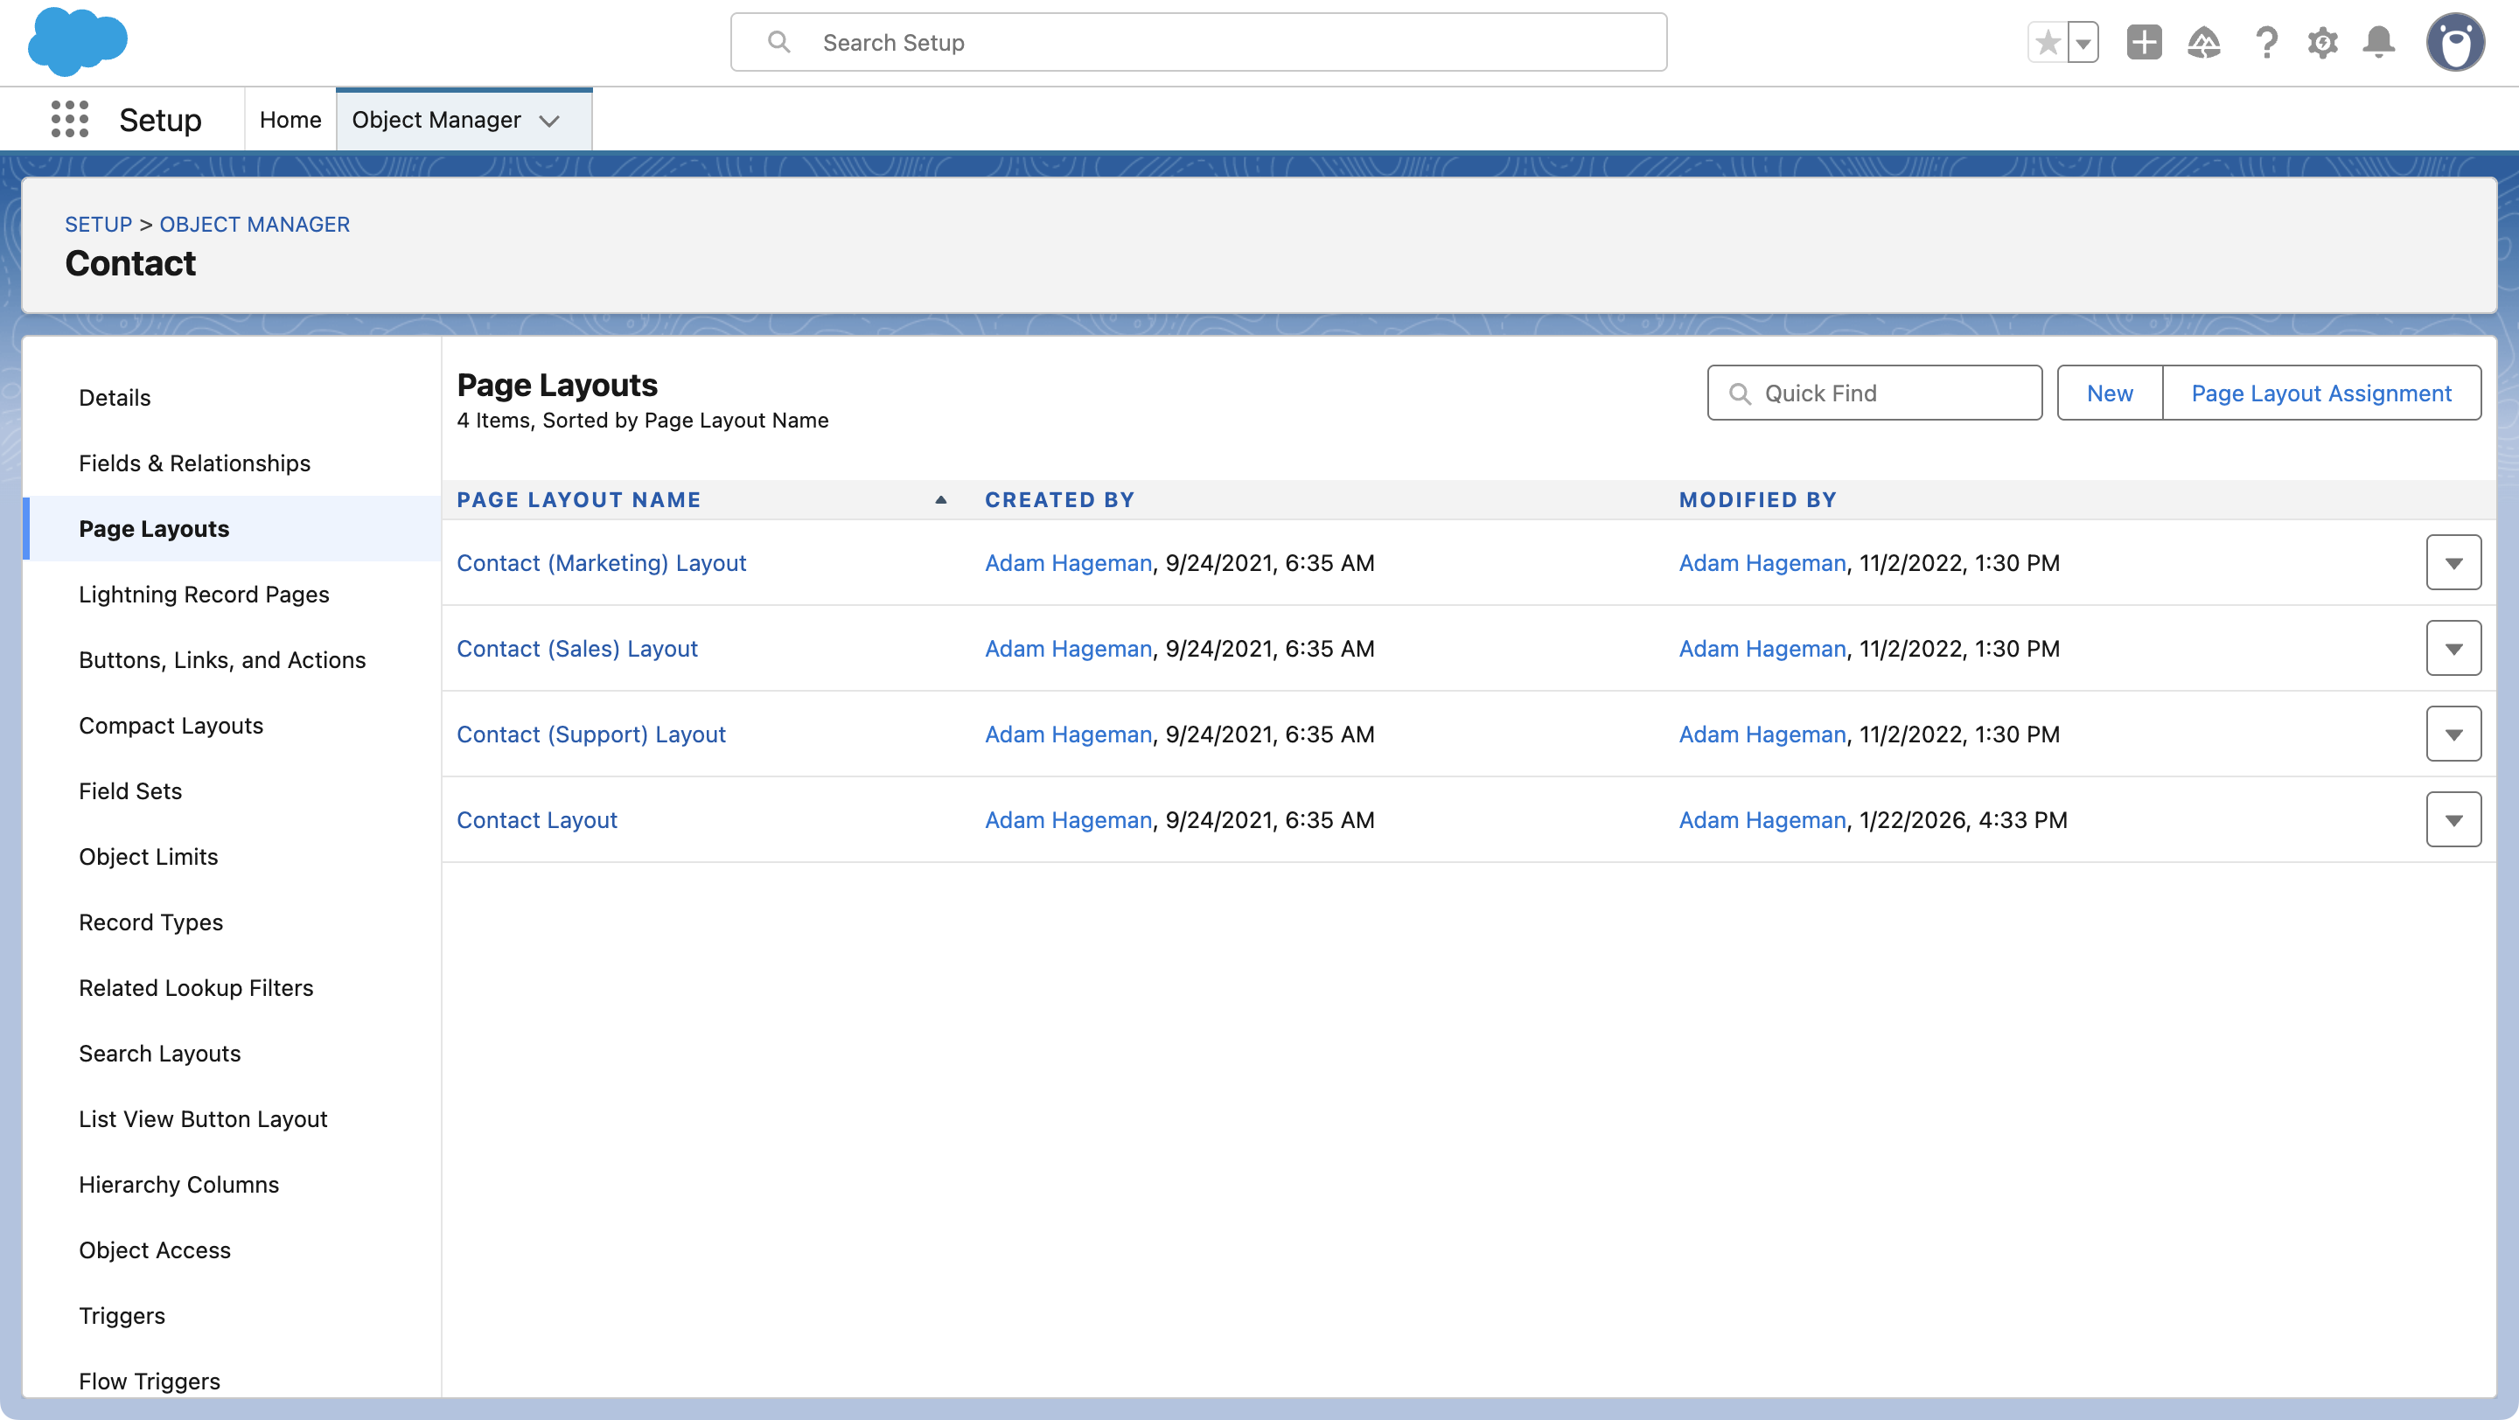The image size is (2519, 1420).
Task: Open the Contact (Marketing) Layout link
Action: click(x=602, y=563)
